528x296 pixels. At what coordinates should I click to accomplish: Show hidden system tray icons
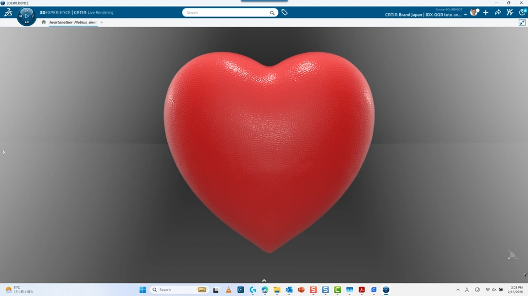pyautogui.click(x=458, y=289)
